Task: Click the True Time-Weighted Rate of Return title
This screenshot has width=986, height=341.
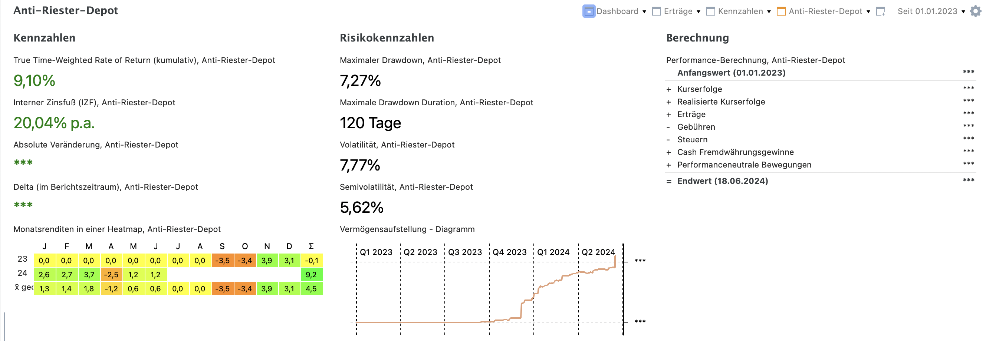Action: pyautogui.click(x=144, y=60)
